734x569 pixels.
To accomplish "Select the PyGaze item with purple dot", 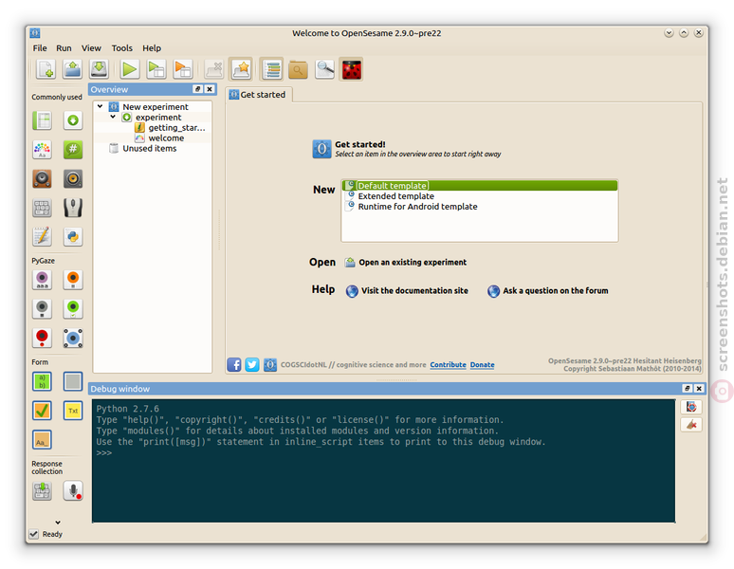I will tap(42, 280).
